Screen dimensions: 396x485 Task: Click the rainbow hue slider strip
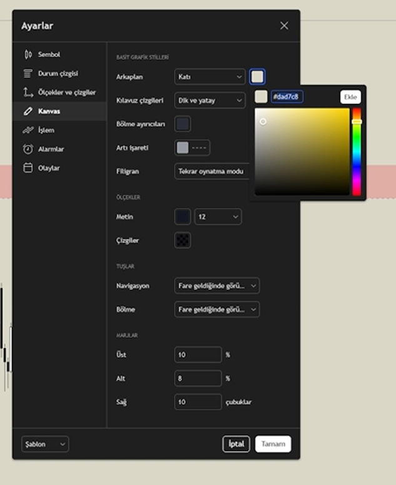click(357, 151)
